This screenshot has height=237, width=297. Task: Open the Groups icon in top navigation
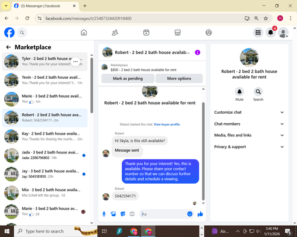pyautogui.click(x=208, y=33)
